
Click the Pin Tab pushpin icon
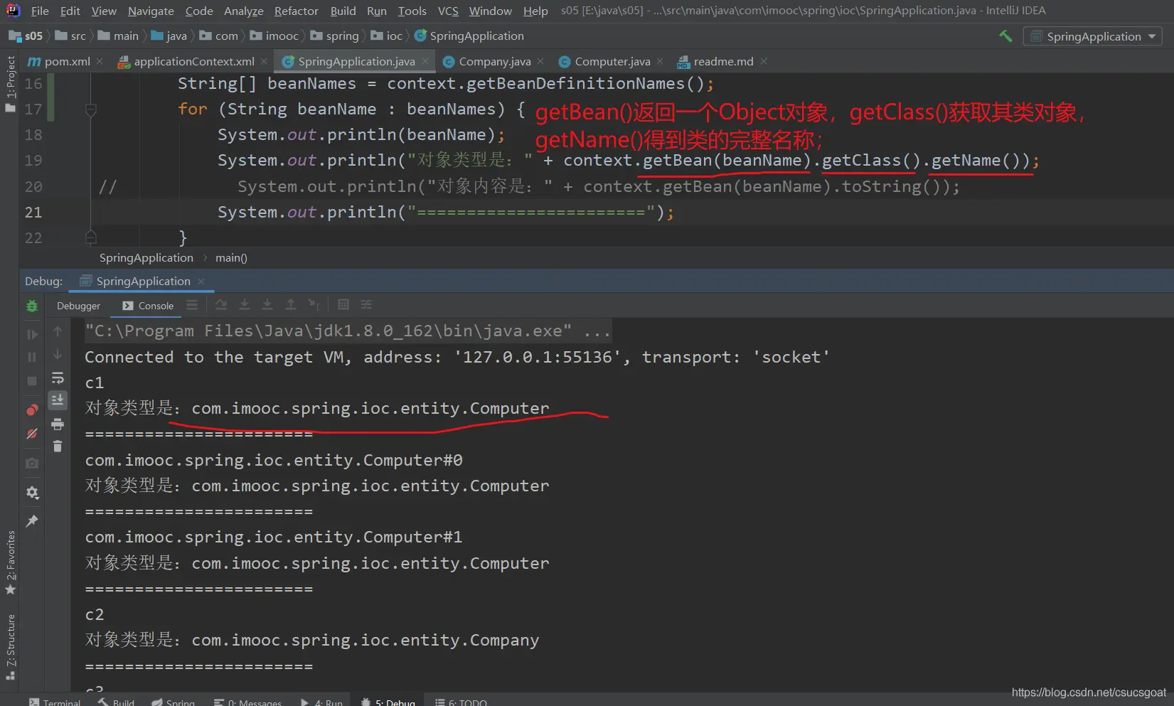(x=32, y=521)
